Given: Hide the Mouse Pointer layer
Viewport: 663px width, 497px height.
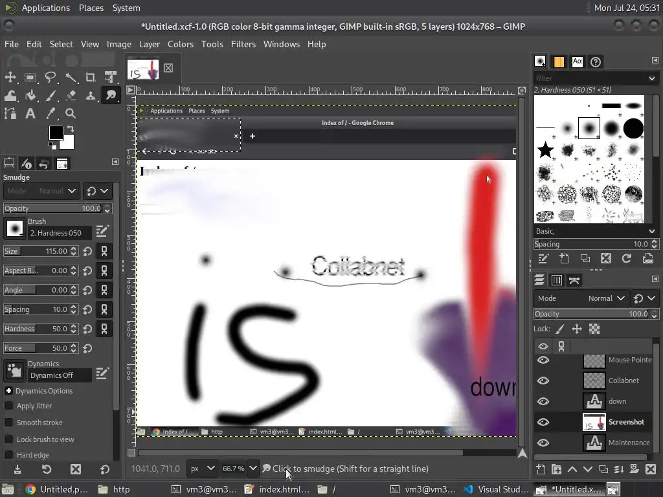Looking at the screenshot, I should (x=543, y=360).
